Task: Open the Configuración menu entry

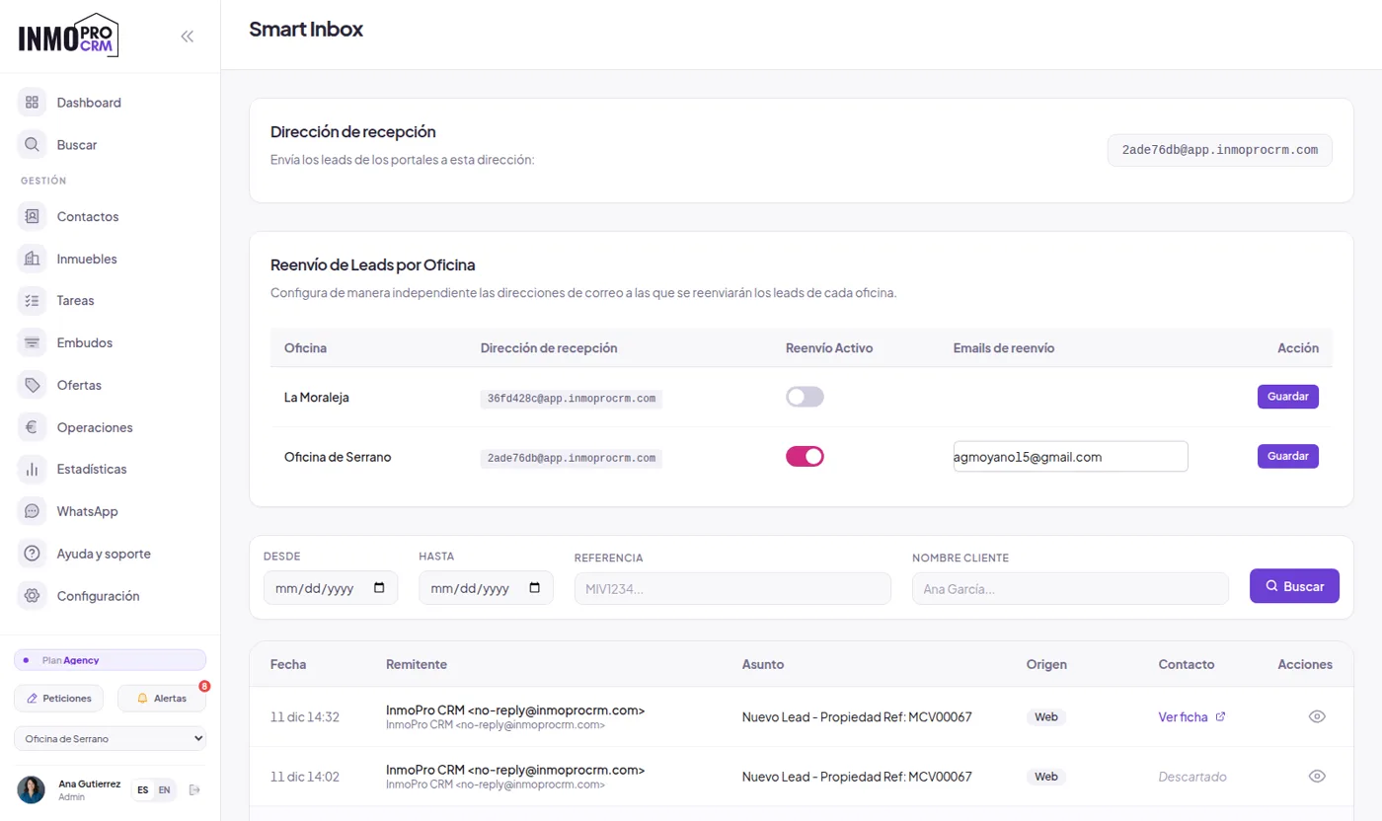Action: click(99, 597)
